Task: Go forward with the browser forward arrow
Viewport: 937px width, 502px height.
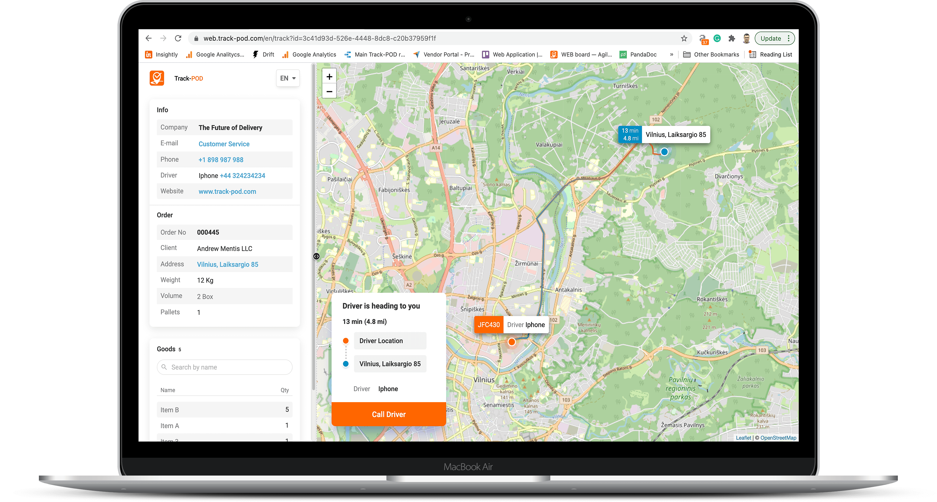Action: pyautogui.click(x=163, y=38)
